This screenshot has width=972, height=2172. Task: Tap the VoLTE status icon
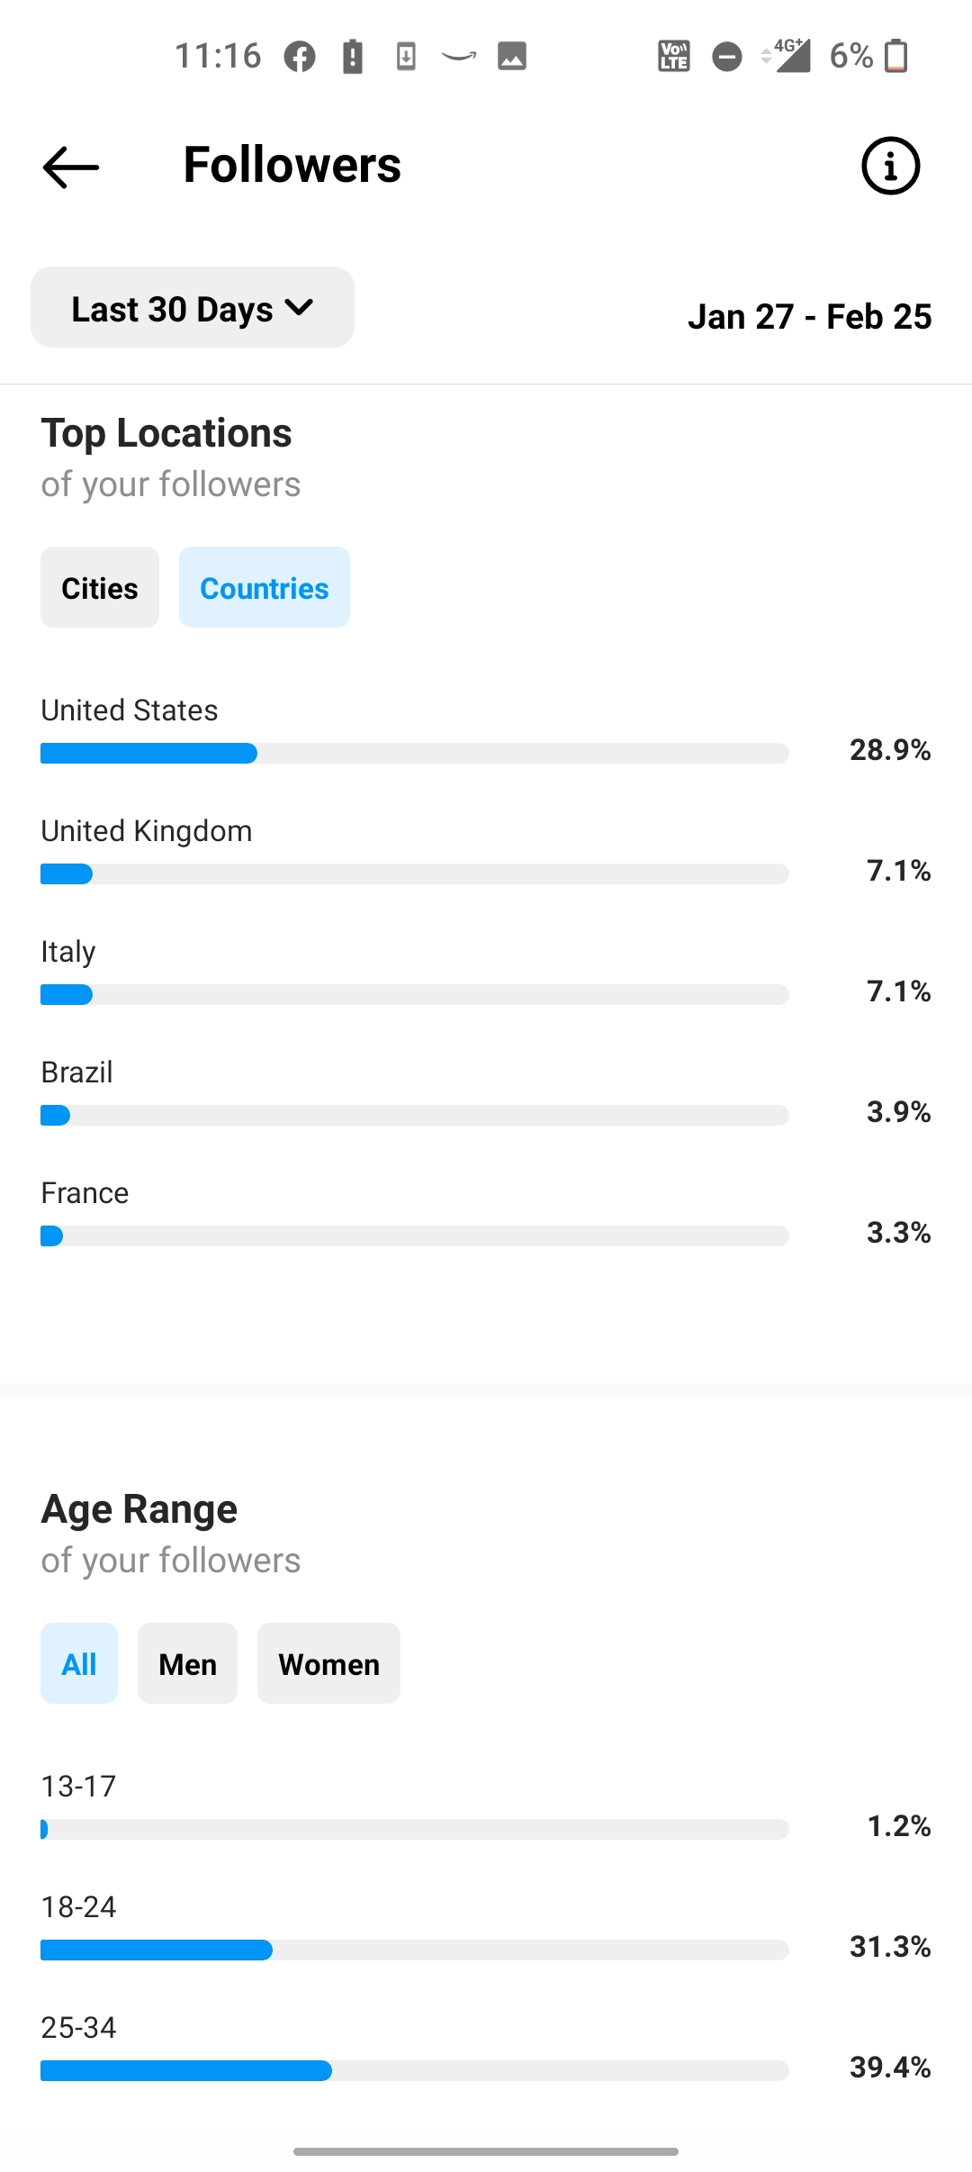pos(674,56)
